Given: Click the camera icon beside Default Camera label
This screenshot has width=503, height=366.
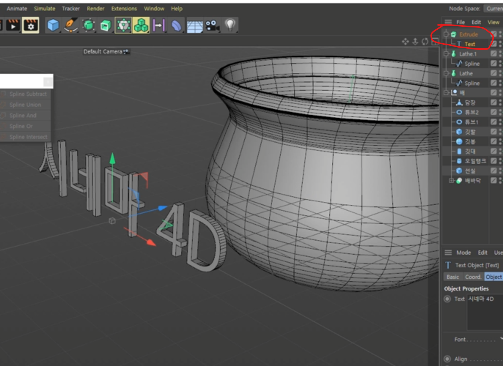Looking at the screenshot, I should (126, 52).
